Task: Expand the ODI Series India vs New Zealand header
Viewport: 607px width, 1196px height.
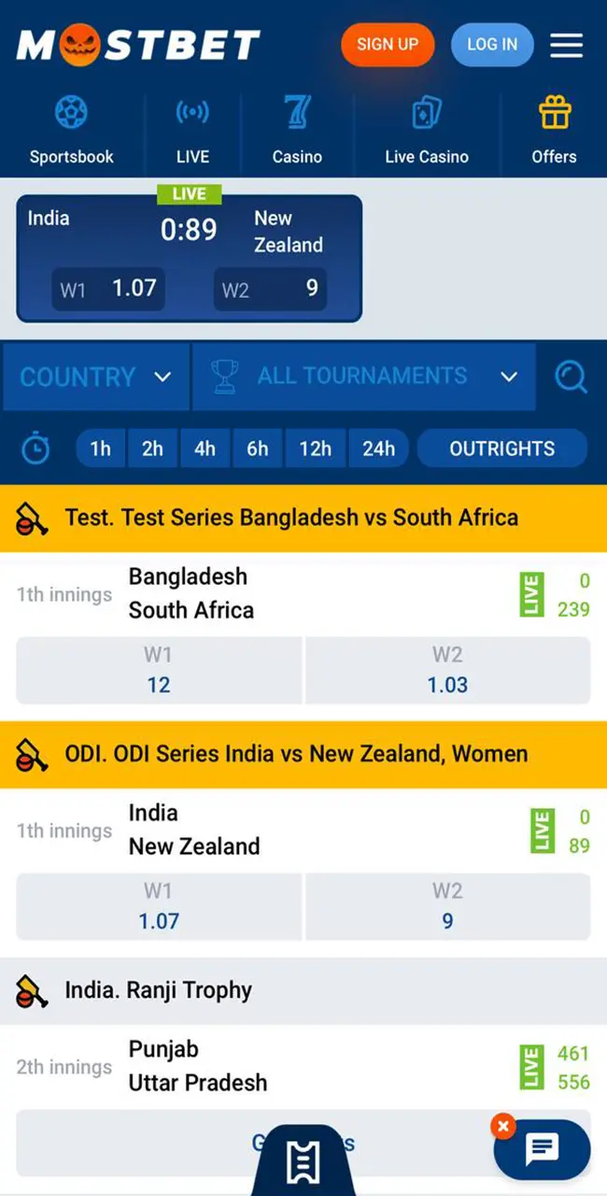Action: point(303,753)
